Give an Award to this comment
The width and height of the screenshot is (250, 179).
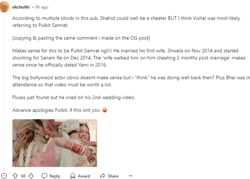pos(79,176)
